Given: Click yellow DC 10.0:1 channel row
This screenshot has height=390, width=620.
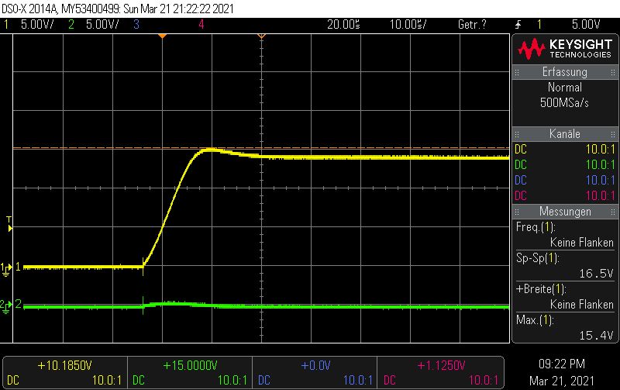Looking at the screenshot, I should pyautogui.click(x=565, y=149).
